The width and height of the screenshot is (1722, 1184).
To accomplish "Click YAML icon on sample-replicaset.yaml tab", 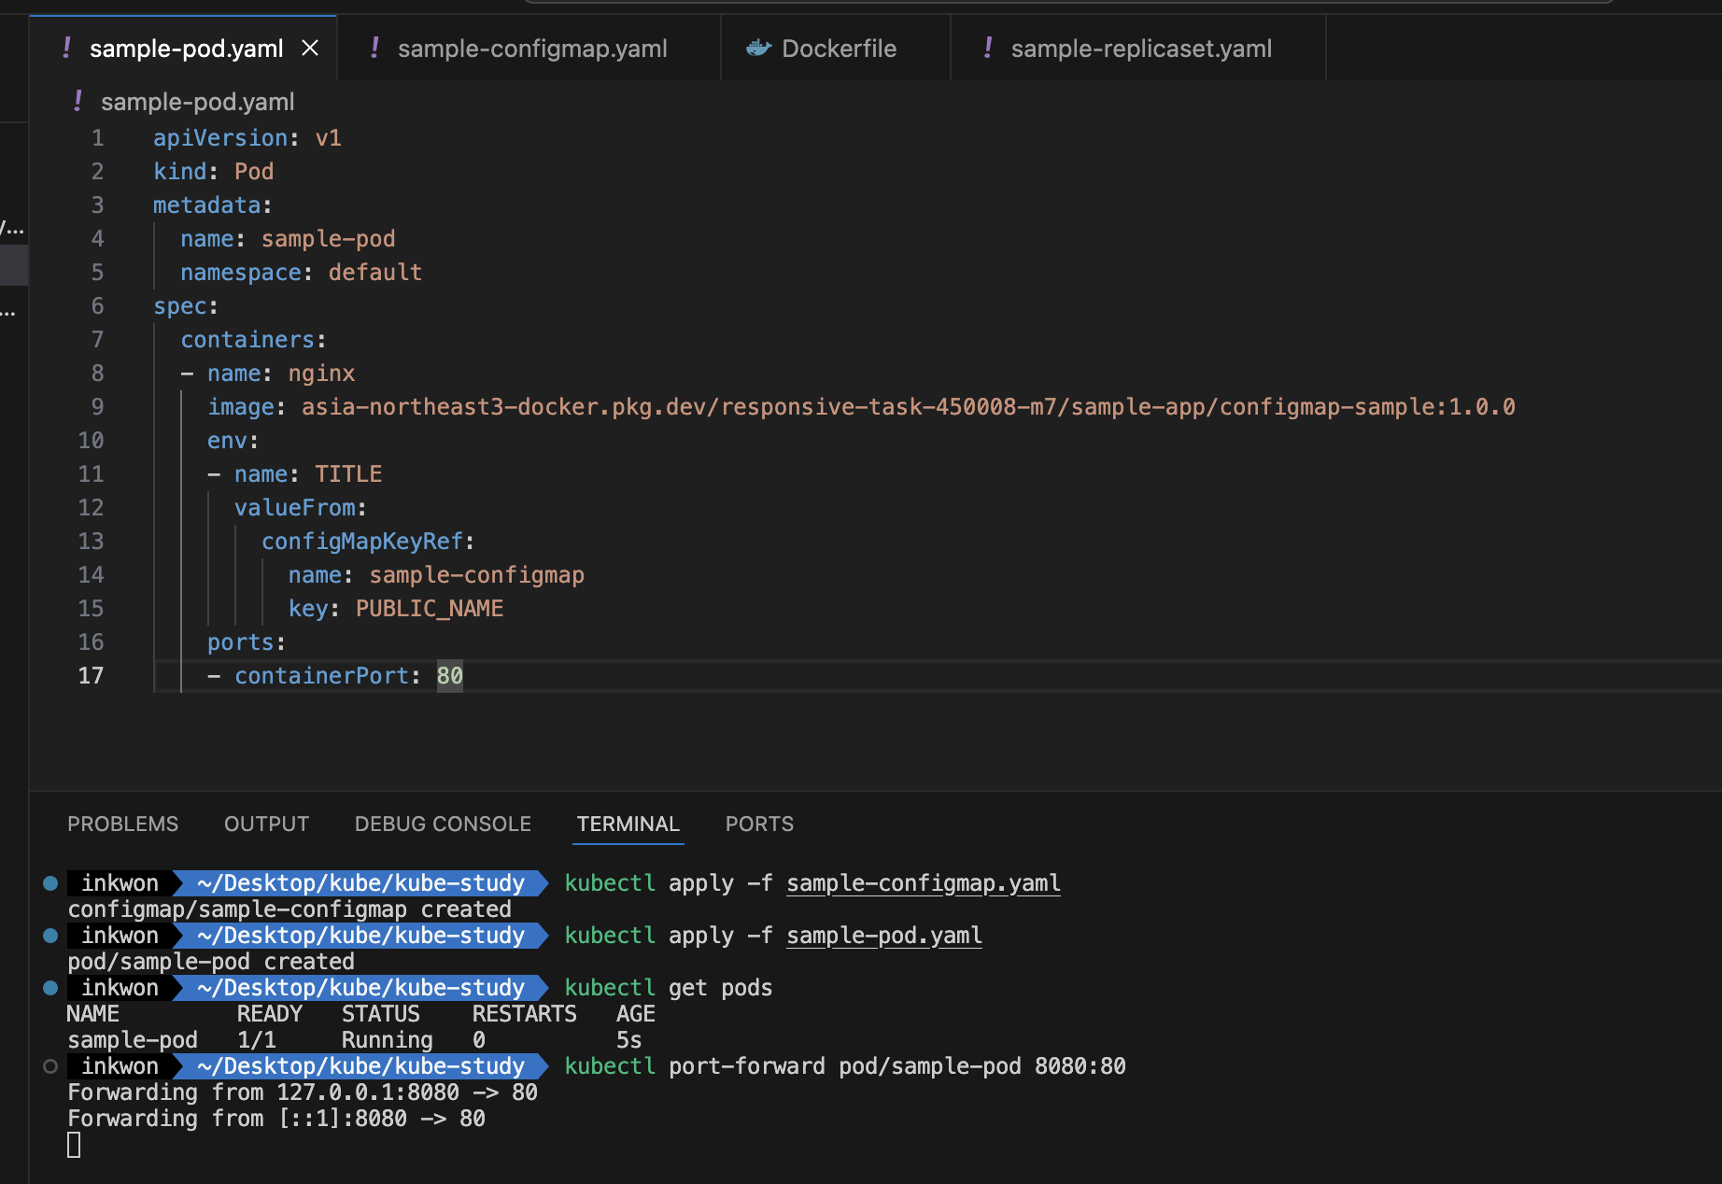I will [988, 48].
